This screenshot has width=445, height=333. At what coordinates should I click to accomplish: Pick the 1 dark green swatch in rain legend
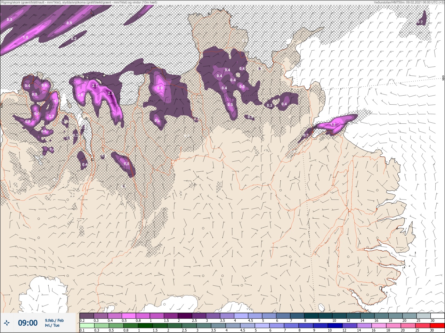tap(145, 326)
